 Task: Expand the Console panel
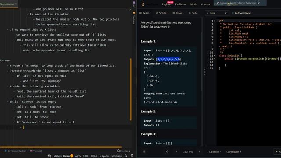[215, 152]
